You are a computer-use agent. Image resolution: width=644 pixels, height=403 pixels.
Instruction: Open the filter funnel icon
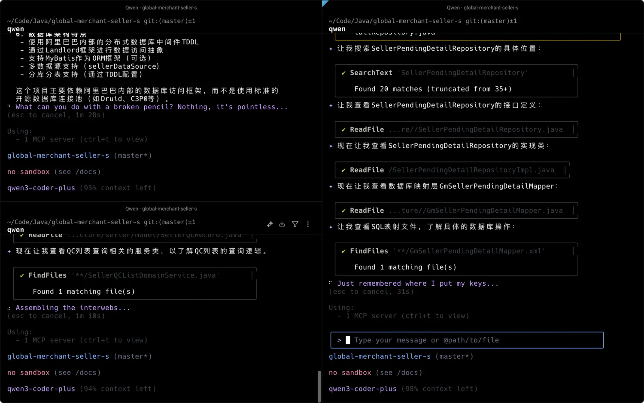click(295, 224)
